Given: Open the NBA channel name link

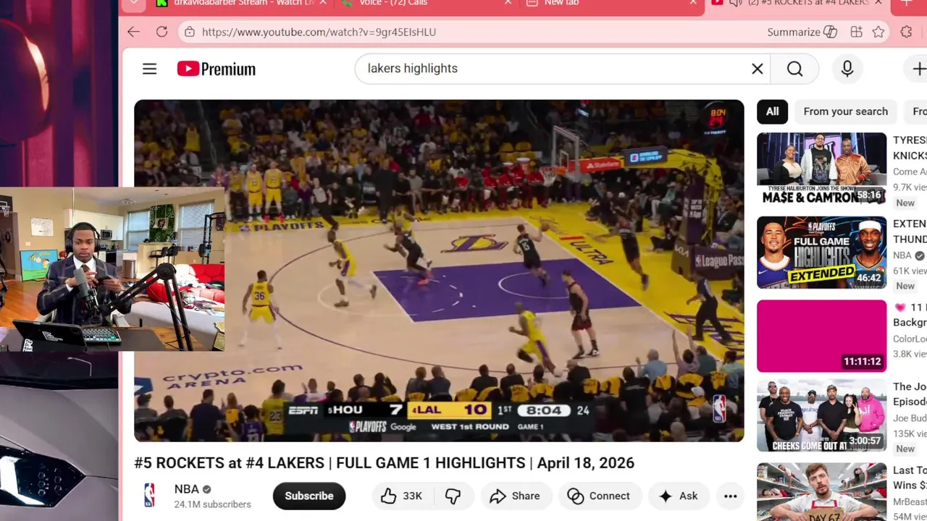Looking at the screenshot, I should click(x=186, y=489).
